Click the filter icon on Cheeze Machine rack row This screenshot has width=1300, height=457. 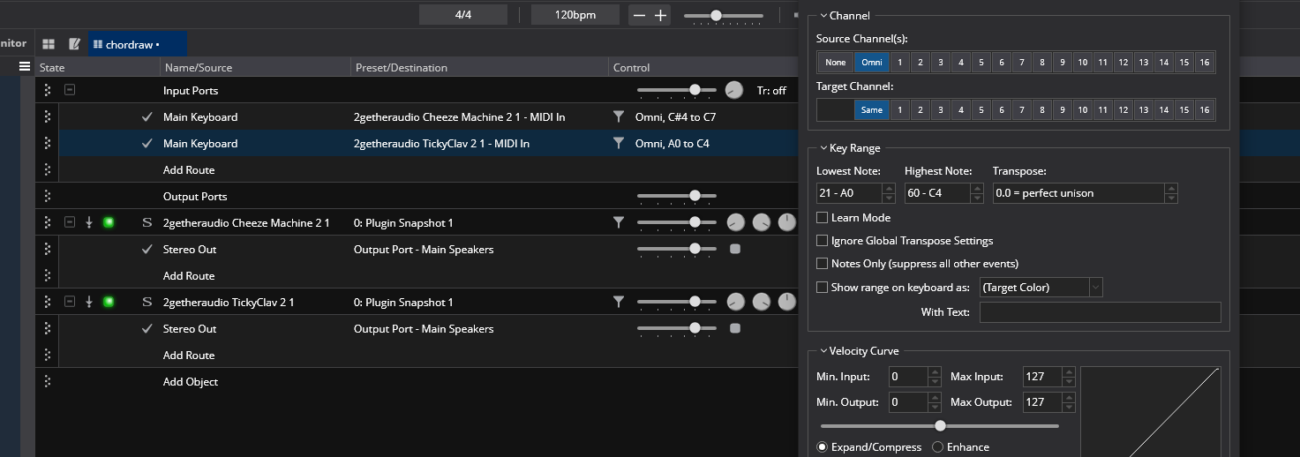pyautogui.click(x=619, y=222)
